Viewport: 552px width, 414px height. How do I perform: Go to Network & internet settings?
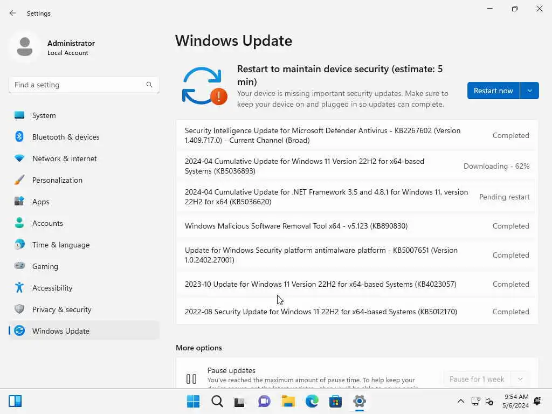(84, 158)
